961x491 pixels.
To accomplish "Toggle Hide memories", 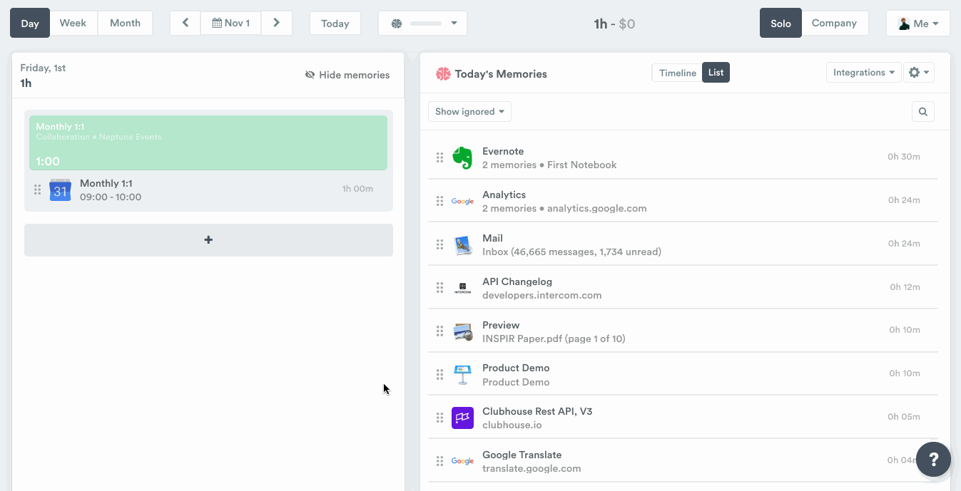I will coord(347,75).
